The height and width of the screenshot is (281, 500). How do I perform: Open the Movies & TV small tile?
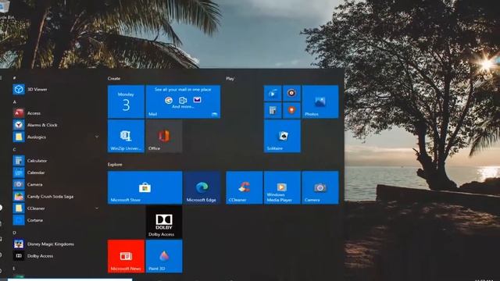tap(273, 94)
